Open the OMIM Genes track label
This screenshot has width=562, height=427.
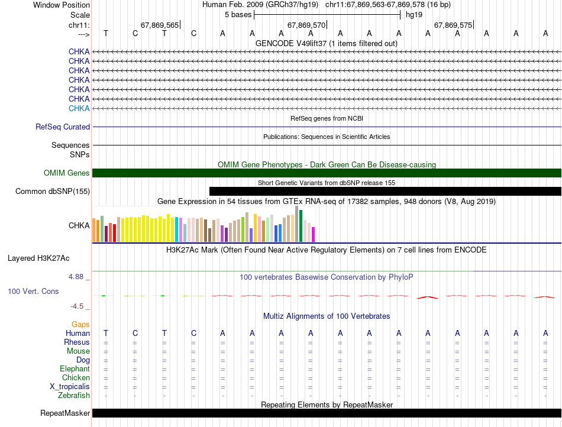click(67, 173)
